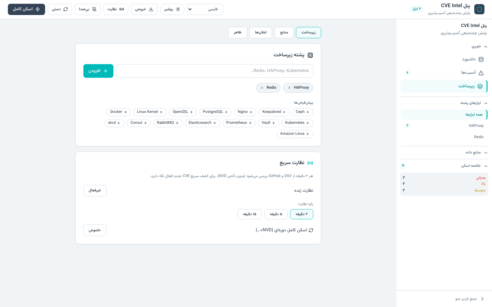Select the ۵ دقیقه interval option
The image size is (492, 307).
pyautogui.click(x=276, y=214)
